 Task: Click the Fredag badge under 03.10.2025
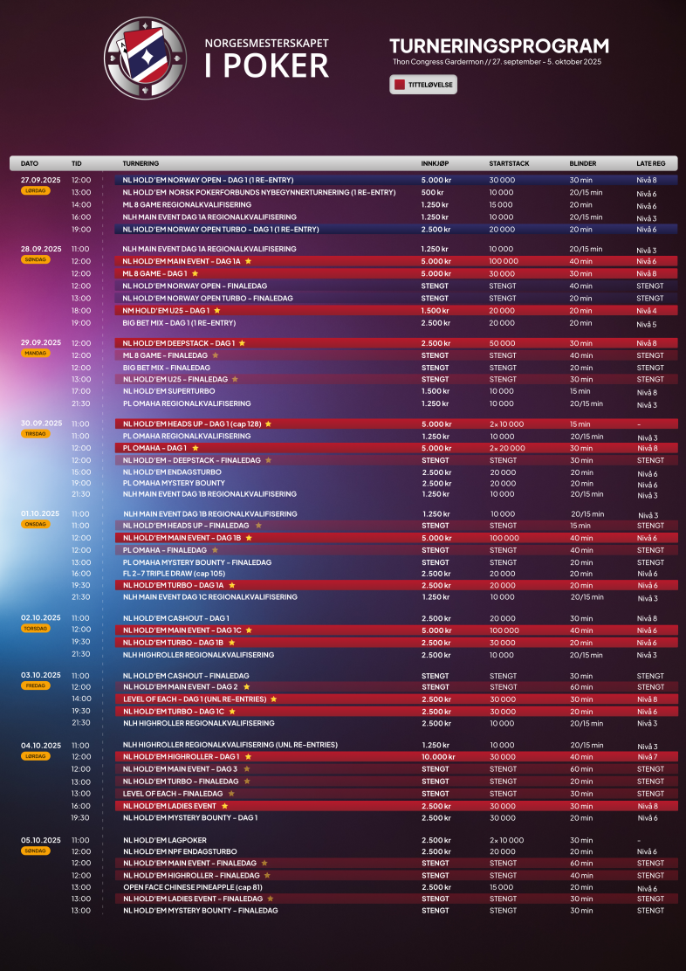36,686
